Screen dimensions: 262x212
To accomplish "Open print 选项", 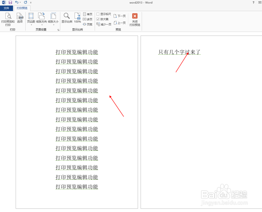I will coord(20,18).
